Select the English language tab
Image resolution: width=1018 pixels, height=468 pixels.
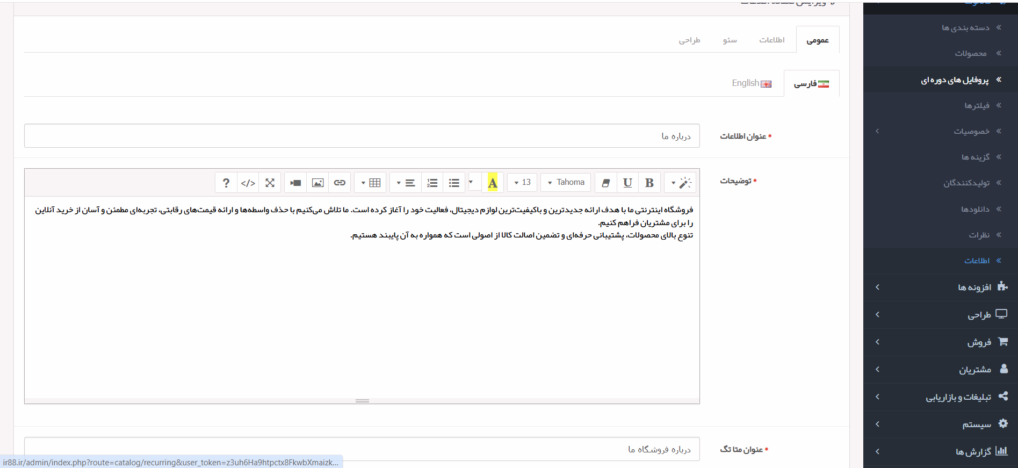752,83
